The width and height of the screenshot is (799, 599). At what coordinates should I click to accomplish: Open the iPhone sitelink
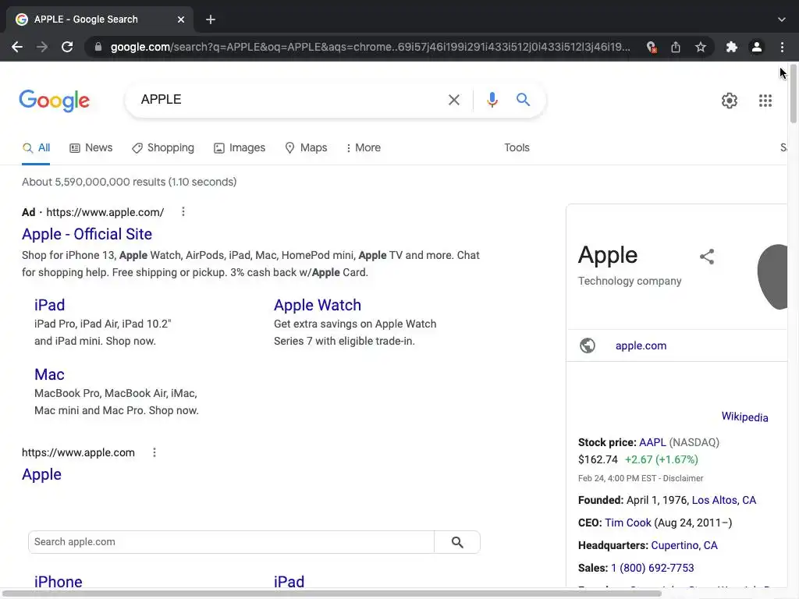pos(58,581)
